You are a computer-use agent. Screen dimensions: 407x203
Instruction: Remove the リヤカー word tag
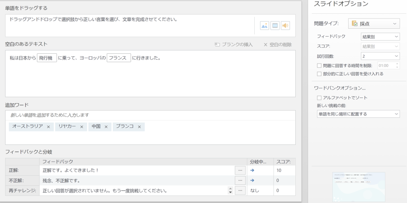click(x=82, y=127)
